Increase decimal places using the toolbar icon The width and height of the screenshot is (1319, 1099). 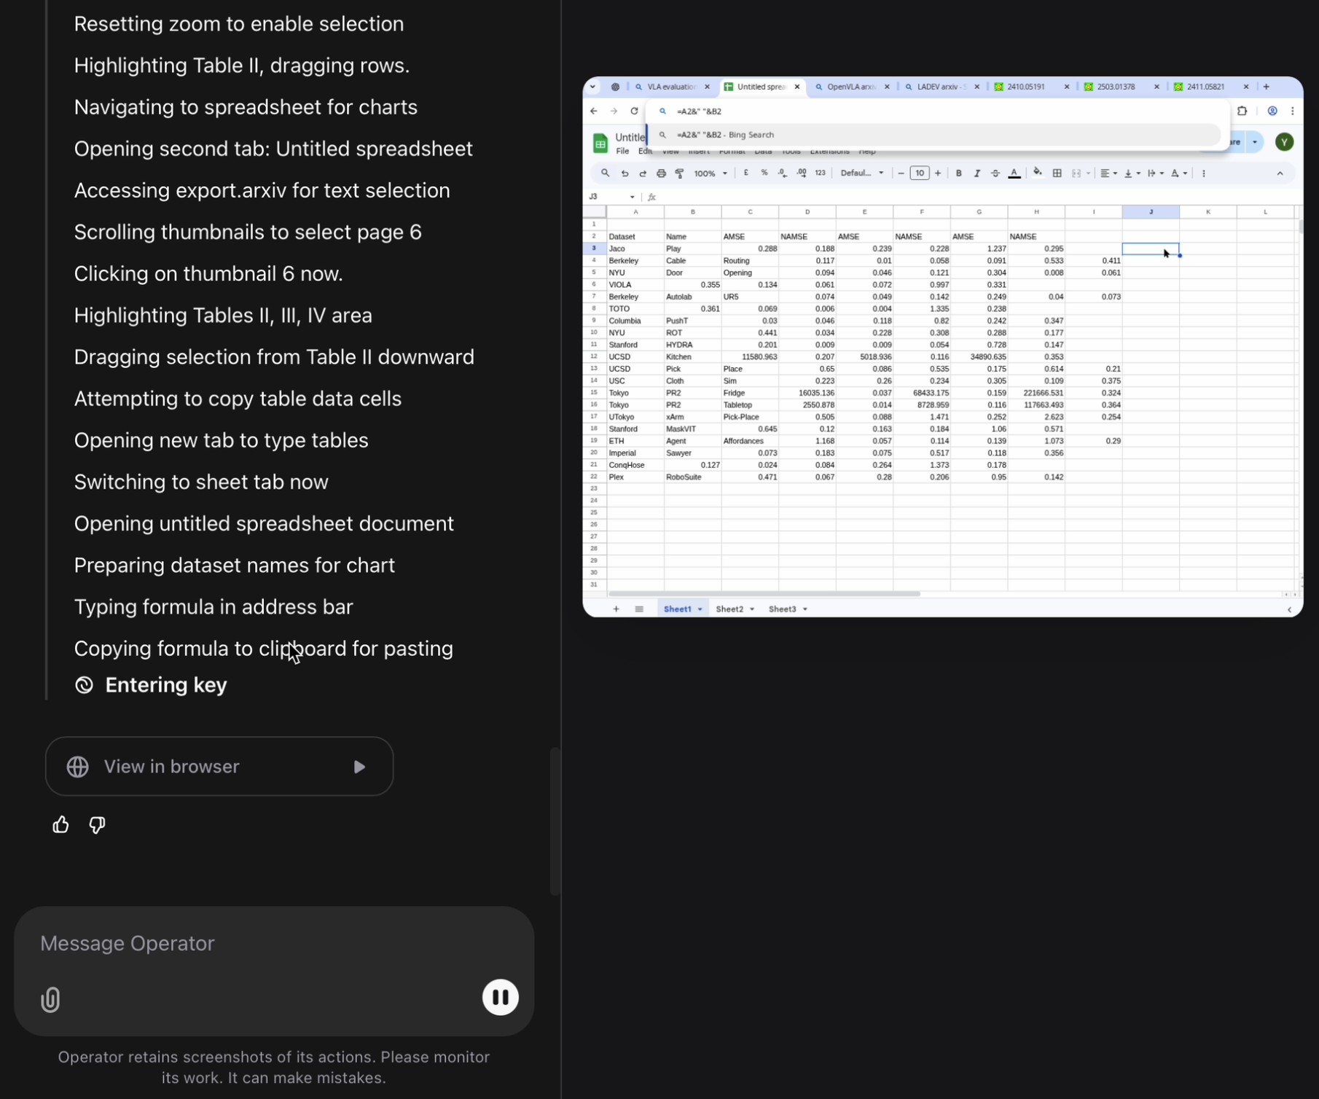[802, 173]
